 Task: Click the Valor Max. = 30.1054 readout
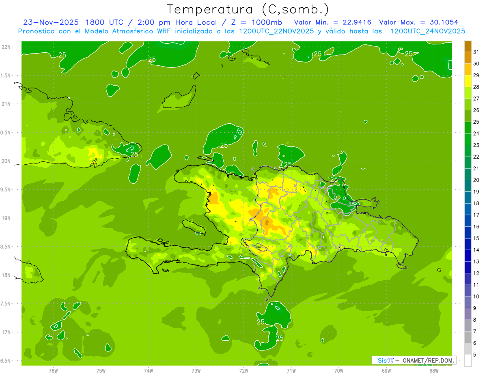tap(419, 22)
